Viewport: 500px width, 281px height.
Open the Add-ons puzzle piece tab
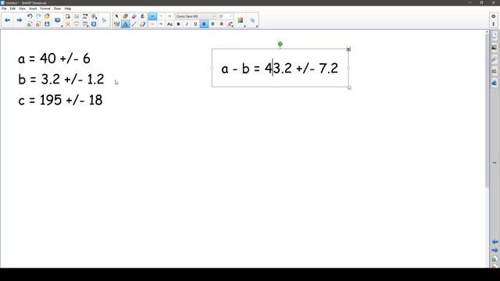[494, 83]
